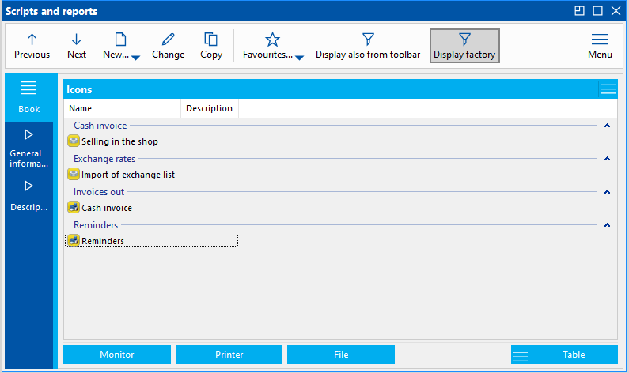Select Import of exchange list row
Screen dimensions: 629x373
(x=152, y=175)
